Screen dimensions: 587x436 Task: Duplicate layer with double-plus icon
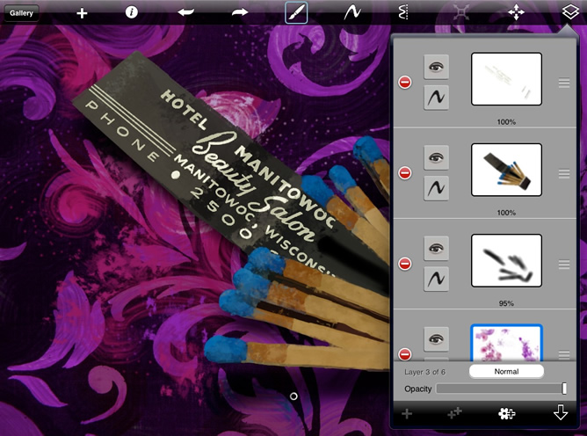pos(455,413)
